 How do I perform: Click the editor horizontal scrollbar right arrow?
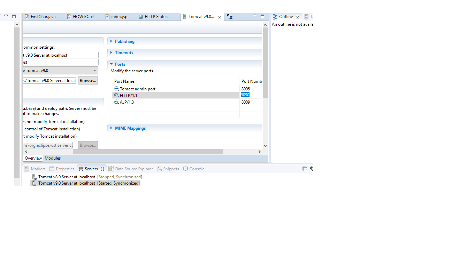point(260,152)
